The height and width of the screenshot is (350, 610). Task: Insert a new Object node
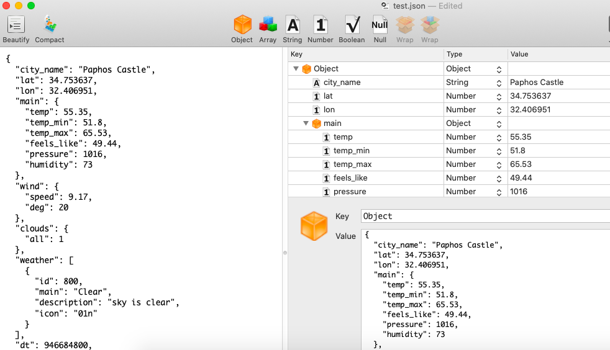point(242,25)
